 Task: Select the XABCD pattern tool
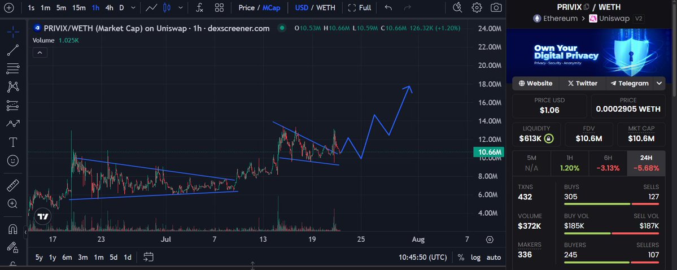coord(13,87)
